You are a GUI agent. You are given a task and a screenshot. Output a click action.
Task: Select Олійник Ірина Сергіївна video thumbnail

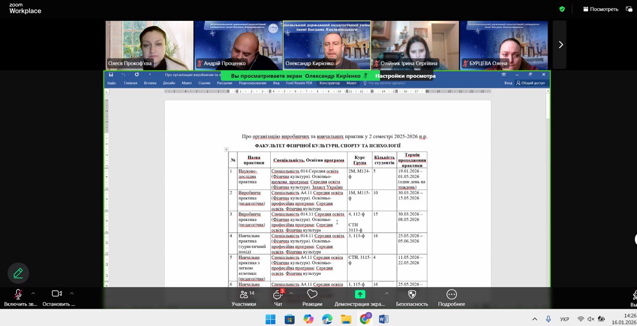[415, 45]
